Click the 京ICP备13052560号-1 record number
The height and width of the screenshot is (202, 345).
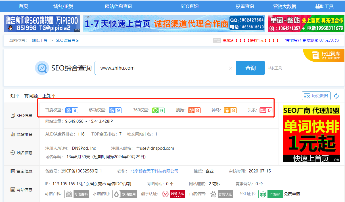pos(81,171)
